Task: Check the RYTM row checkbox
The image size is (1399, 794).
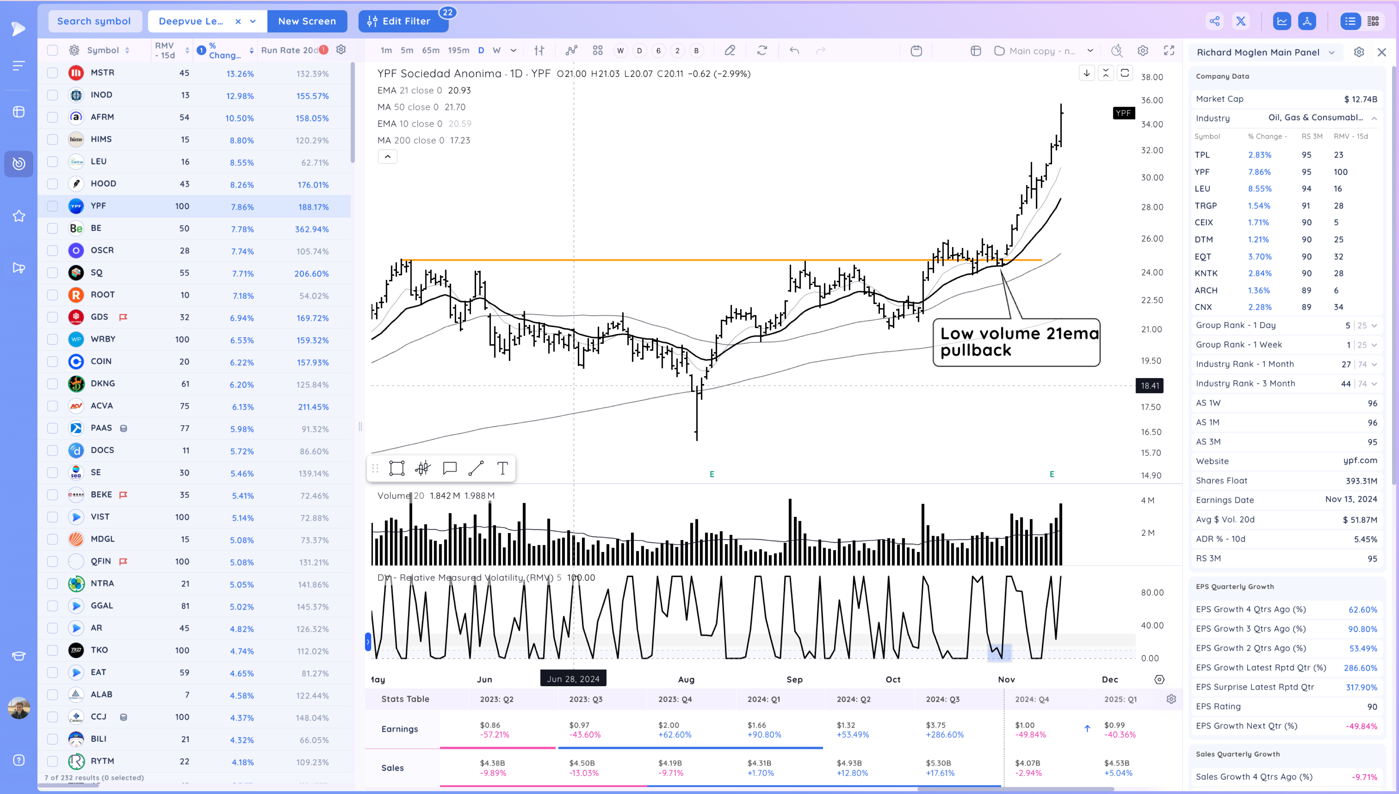Action: [x=52, y=761]
